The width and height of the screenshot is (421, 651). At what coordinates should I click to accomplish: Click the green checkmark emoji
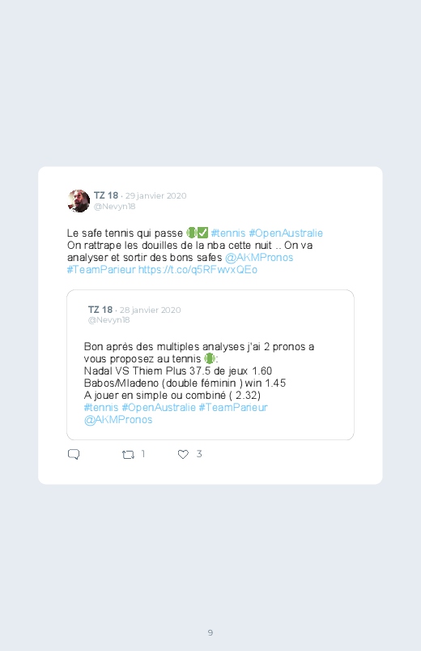tap(203, 233)
